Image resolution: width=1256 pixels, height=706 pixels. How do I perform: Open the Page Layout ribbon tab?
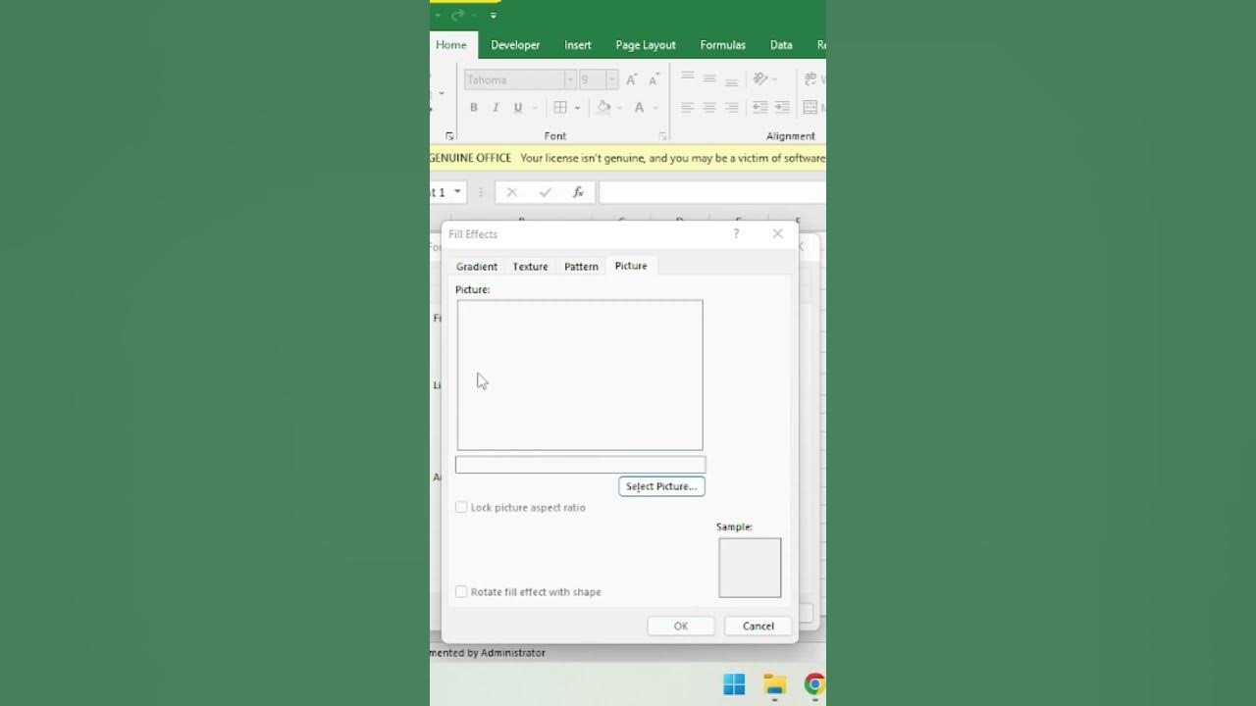(646, 45)
